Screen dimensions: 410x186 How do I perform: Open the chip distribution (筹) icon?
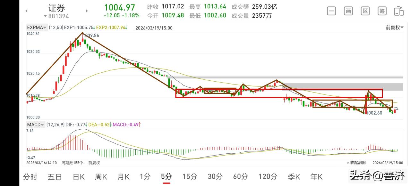[382, 11]
